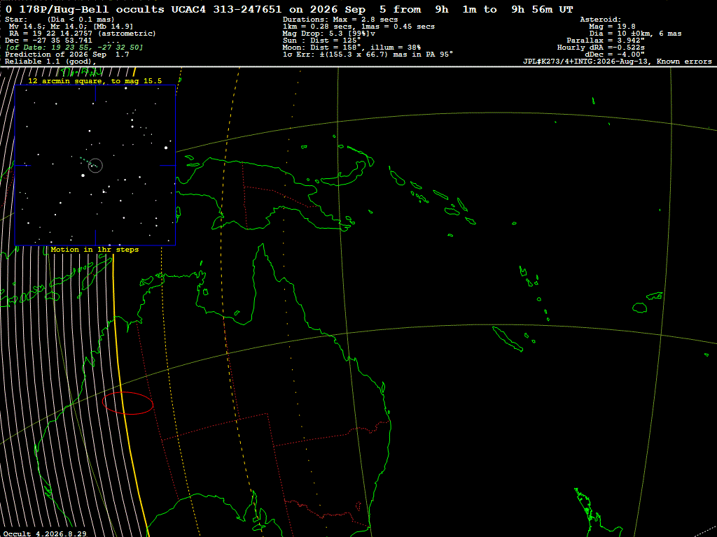
Task: Click the green 'of Date' coordinates line
Action: click(x=74, y=48)
